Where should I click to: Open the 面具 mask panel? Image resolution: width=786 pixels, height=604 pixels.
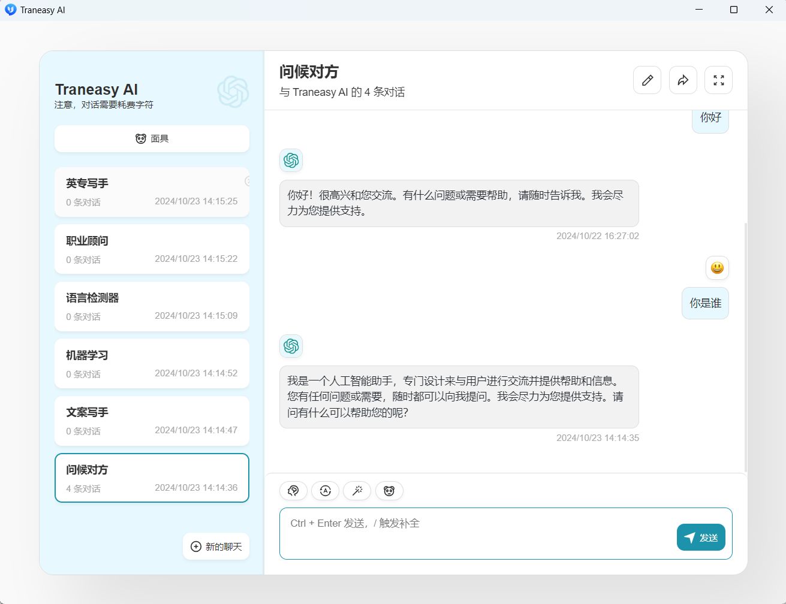coord(152,138)
